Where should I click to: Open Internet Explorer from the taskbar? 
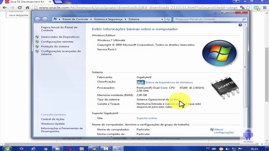(x=33, y=149)
